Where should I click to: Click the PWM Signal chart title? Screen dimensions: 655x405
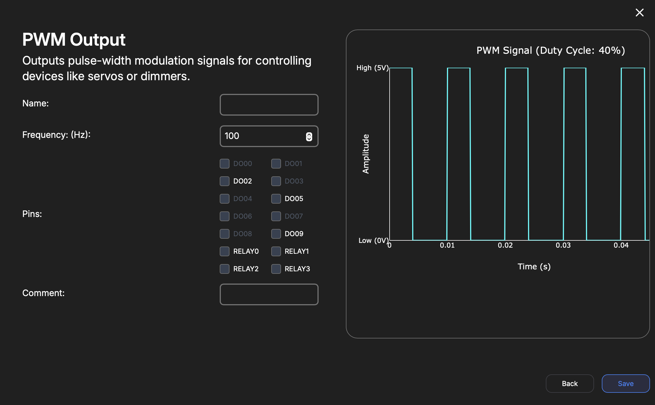point(551,50)
